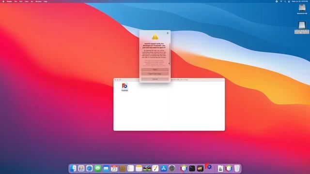Image resolution: width=310 pixels, height=174 pixels.
Task: Click the close button of the disk image window
Action: [x=115, y=80]
